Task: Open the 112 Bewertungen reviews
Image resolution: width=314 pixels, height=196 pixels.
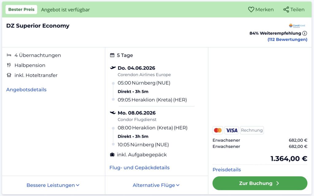Action: (287, 39)
